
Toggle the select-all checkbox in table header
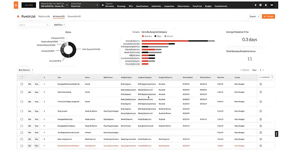point(22,77)
